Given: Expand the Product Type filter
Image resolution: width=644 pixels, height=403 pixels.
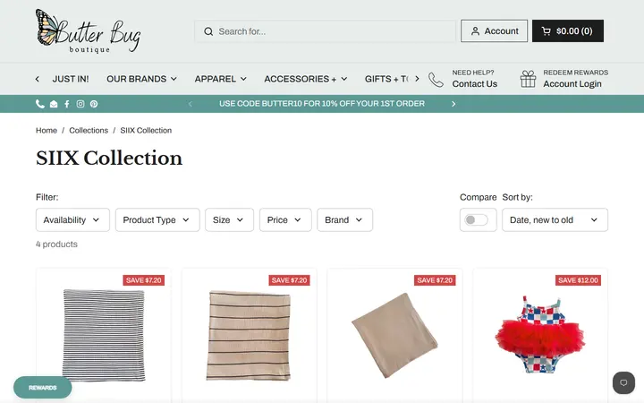Looking at the screenshot, I should coord(157,220).
